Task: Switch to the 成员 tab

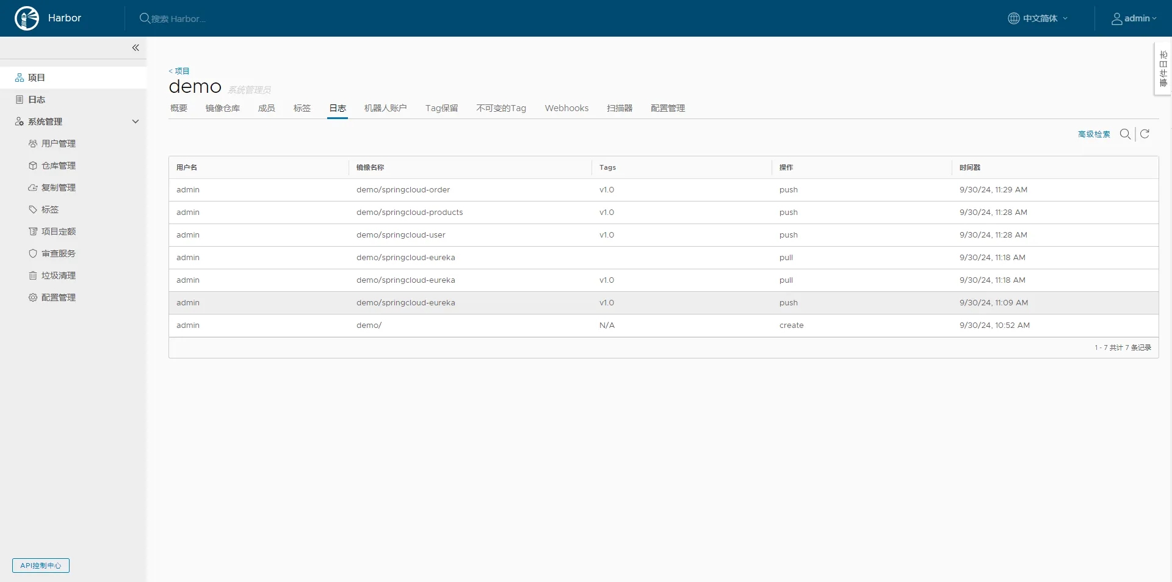Action: point(266,108)
